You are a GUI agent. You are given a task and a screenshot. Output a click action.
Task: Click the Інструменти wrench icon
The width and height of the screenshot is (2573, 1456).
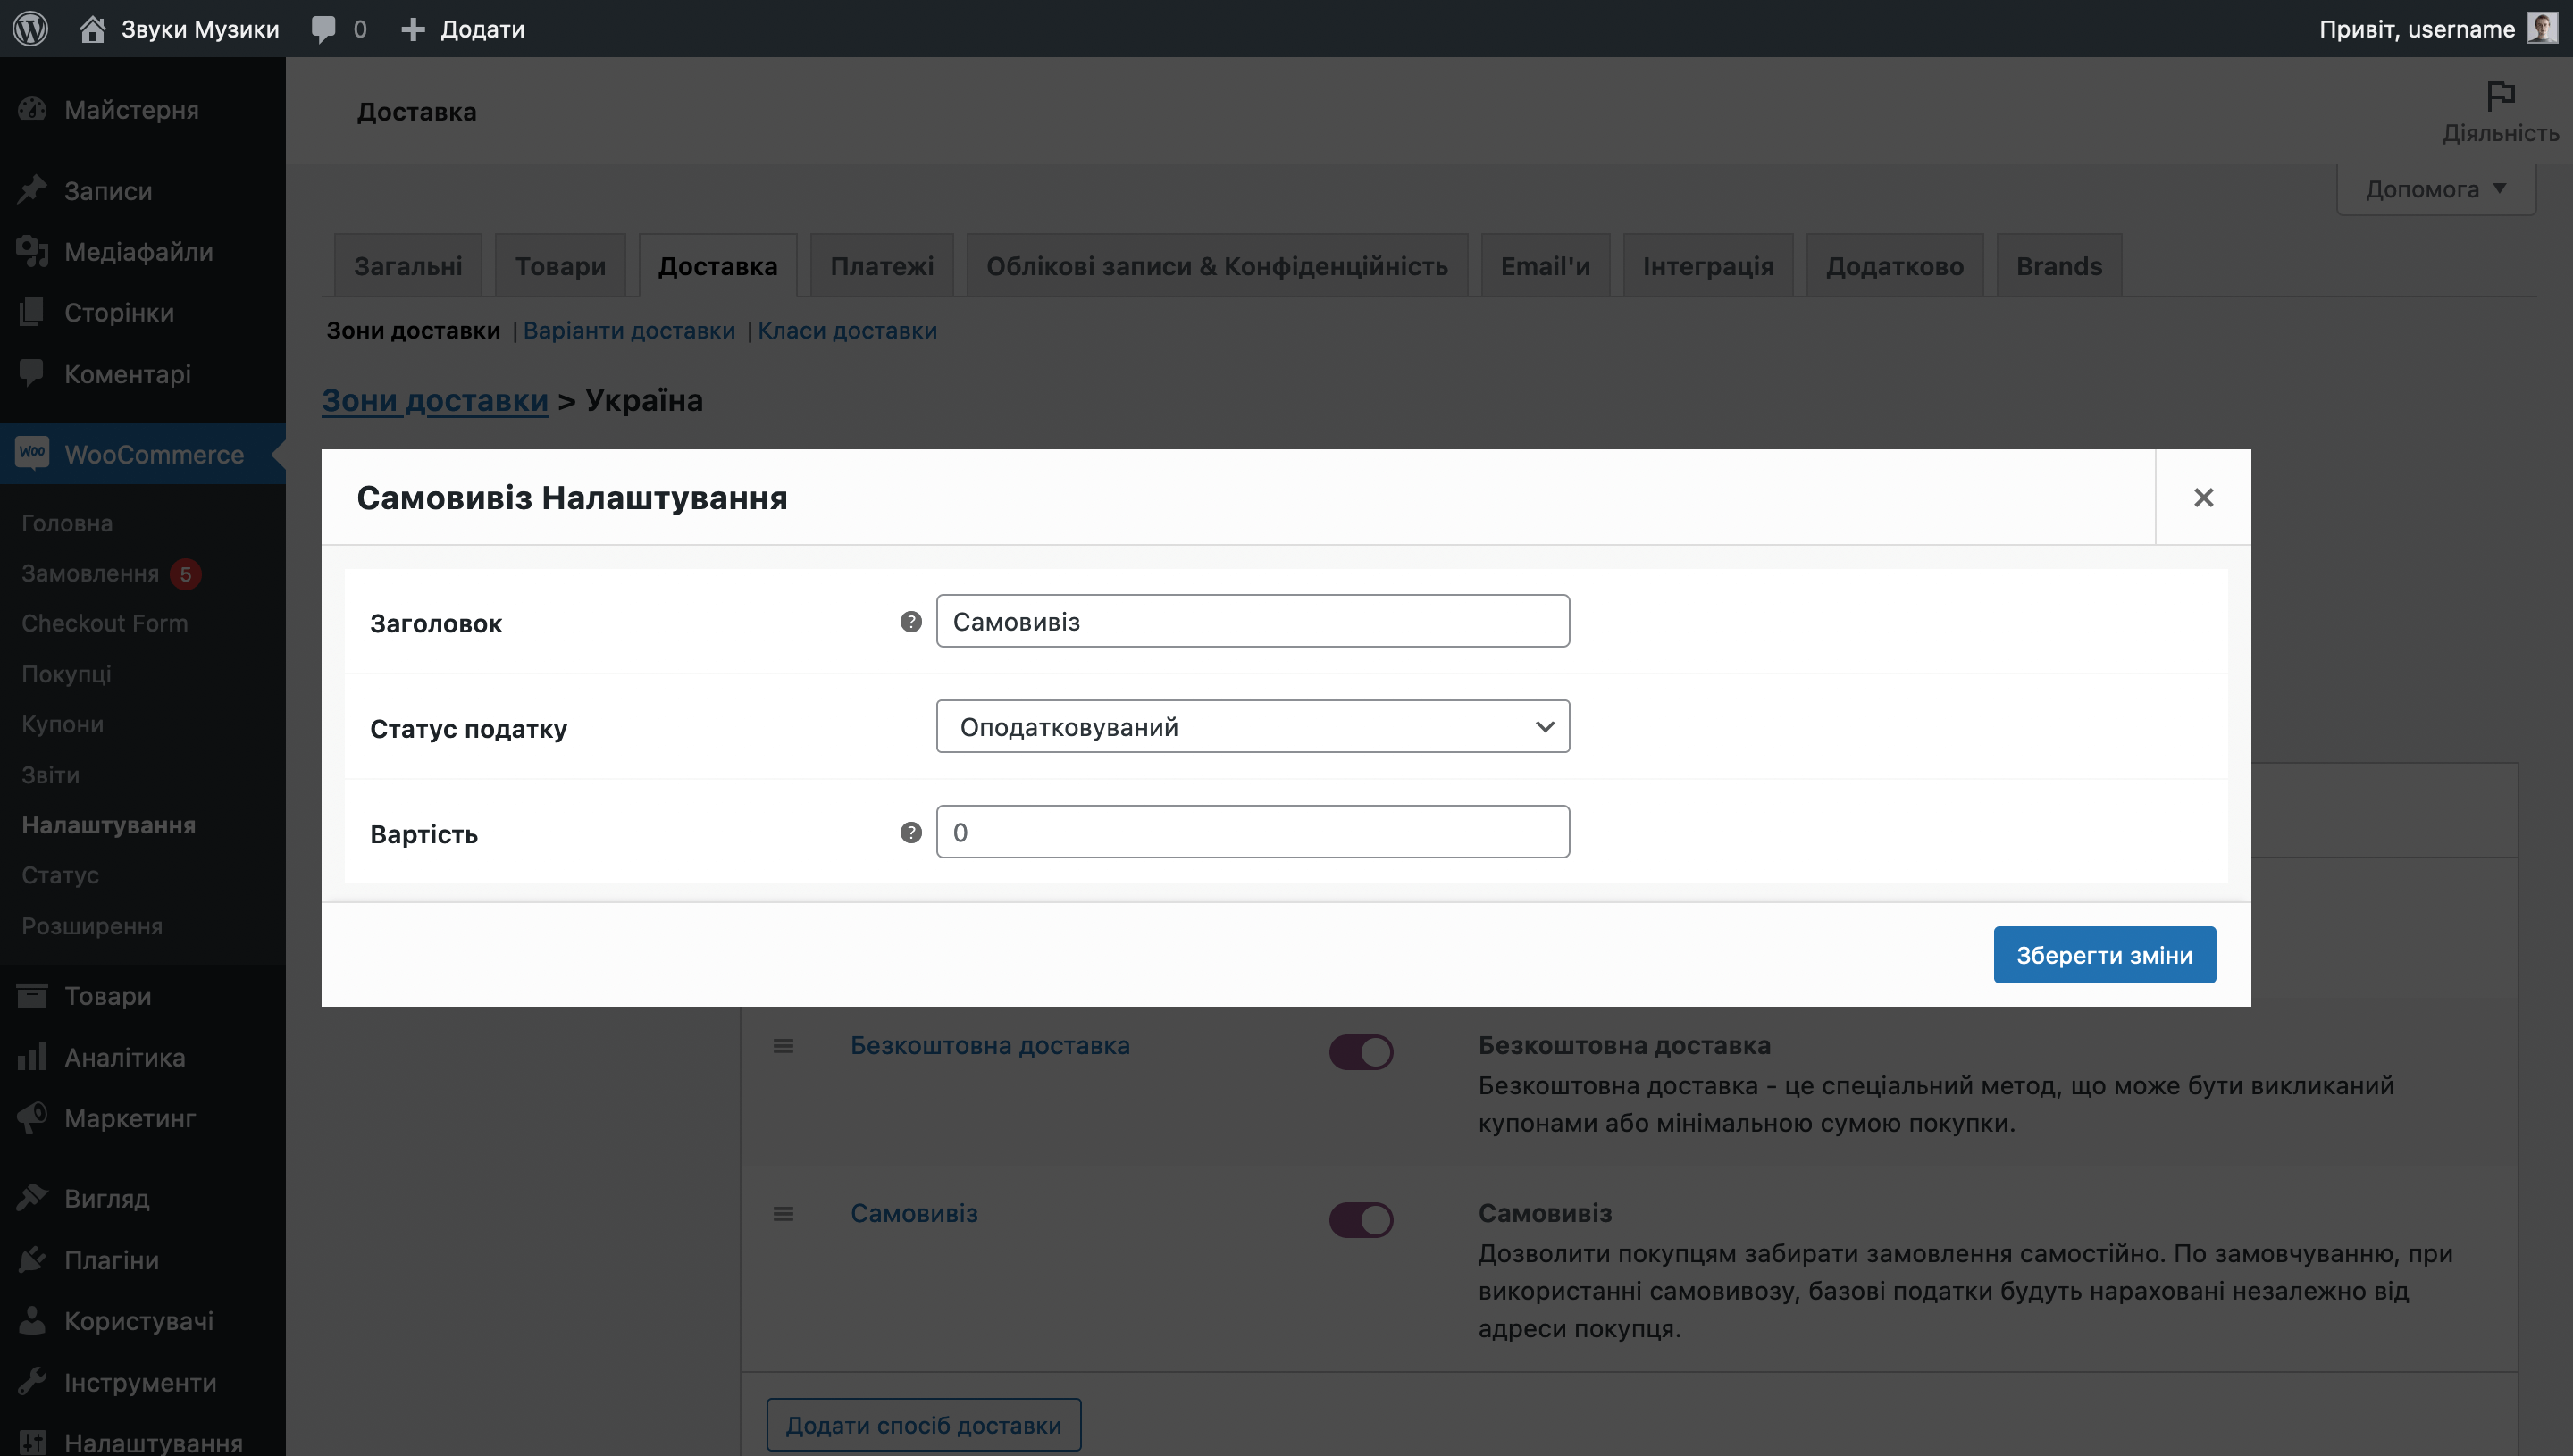point(32,1381)
